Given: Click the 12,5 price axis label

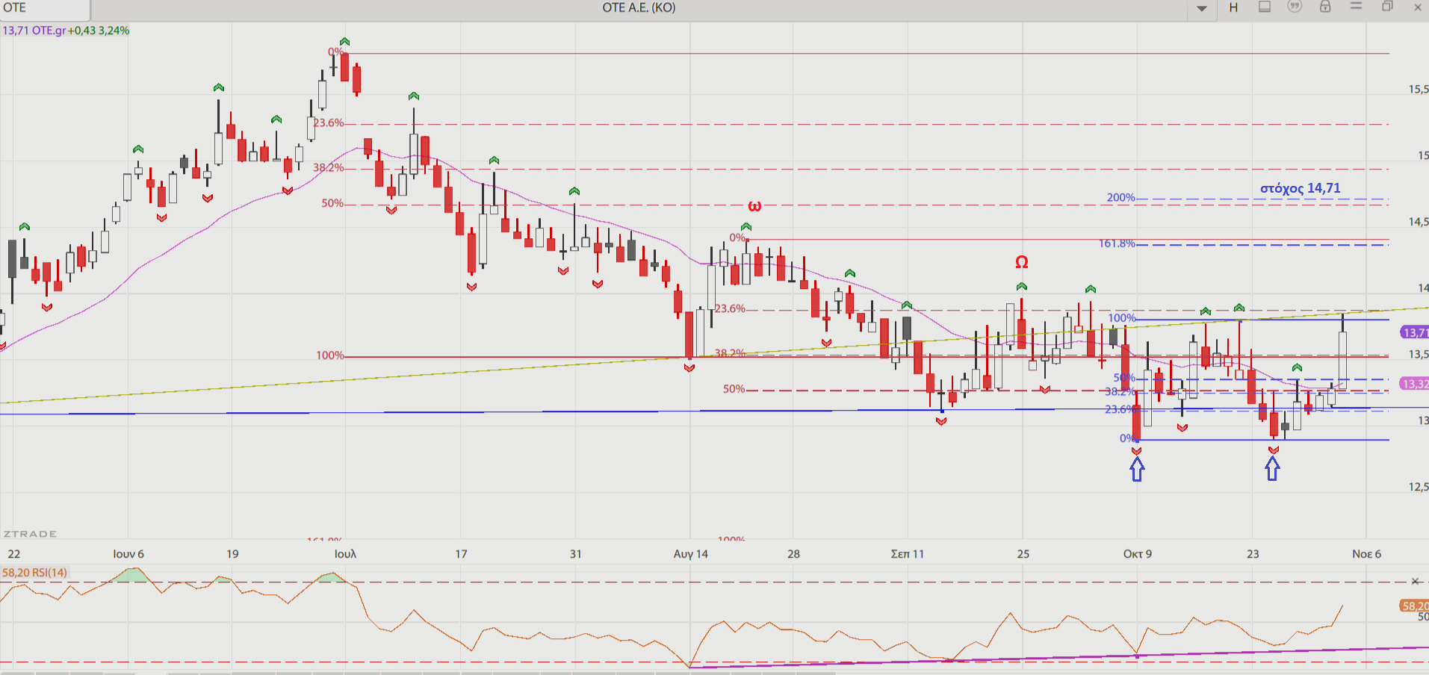Looking at the screenshot, I should click(x=1419, y=487).
